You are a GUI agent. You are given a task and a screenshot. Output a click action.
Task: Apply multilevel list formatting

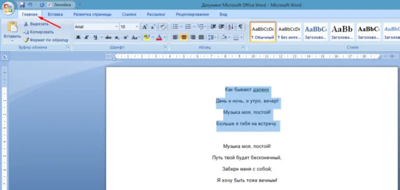click(201, 26)
